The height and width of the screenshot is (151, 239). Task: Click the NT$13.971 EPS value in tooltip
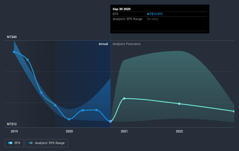(x=155, y=14)
